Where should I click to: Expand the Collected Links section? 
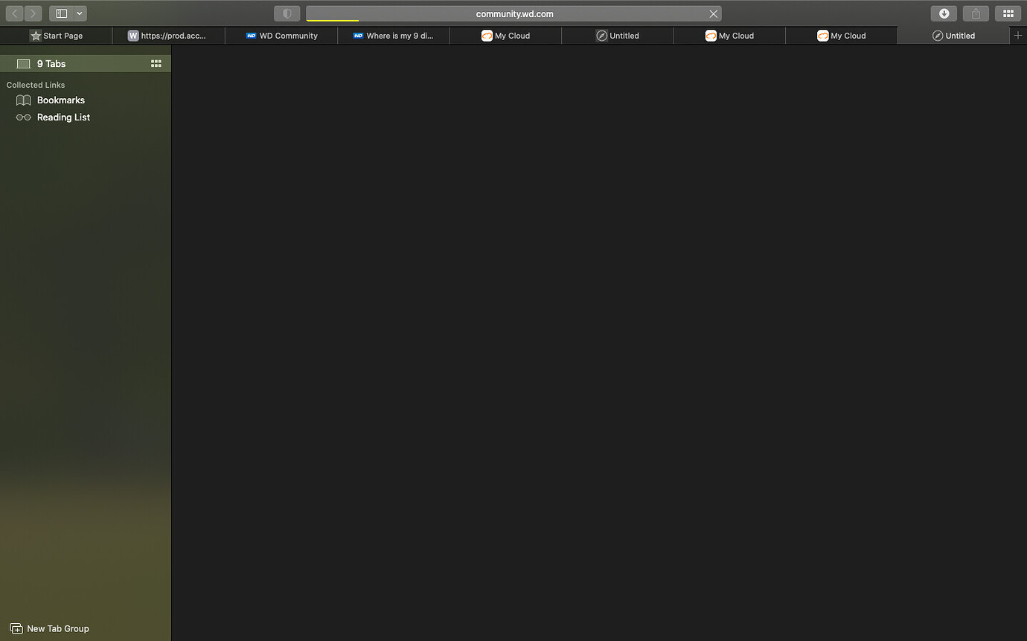click(x=35, y=84)
